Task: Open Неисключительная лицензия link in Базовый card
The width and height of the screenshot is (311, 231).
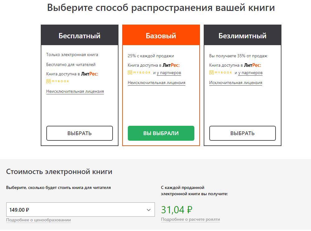Action: click(x=156, y=83)
